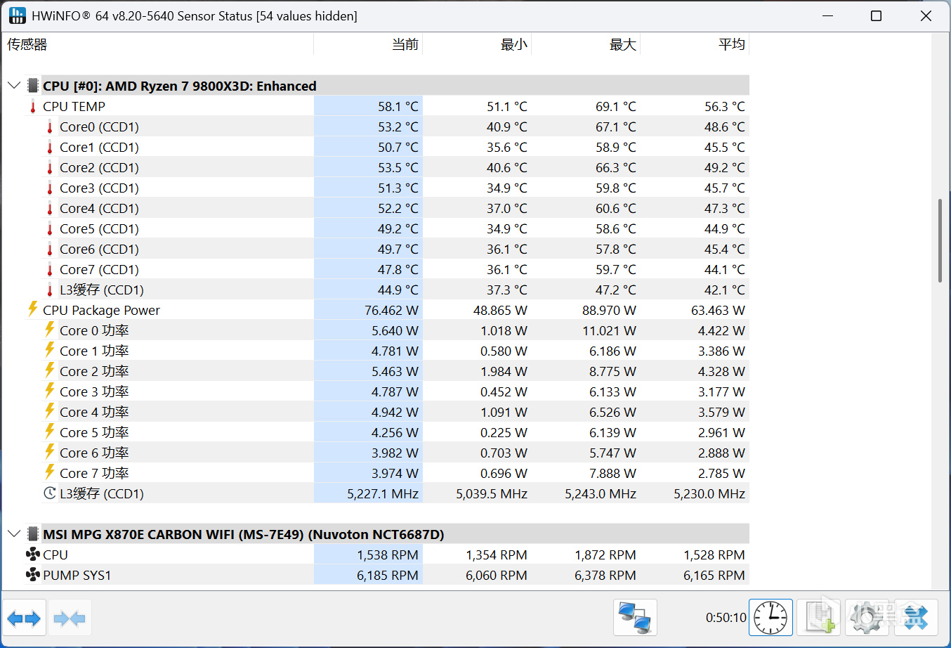951x648 pixels.
Task: Select the lightning icon next to Core 7 功率
Action: pos(50,472)
